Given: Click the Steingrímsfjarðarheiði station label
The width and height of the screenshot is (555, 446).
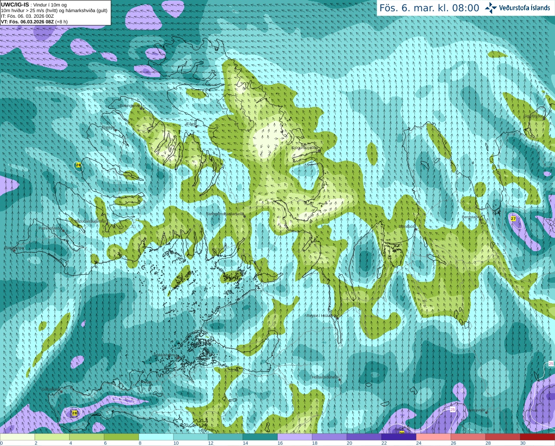Looking at the screenshot, I should tap(225, 214).
